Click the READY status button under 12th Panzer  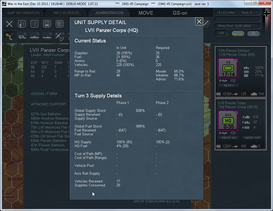point(228,85)
